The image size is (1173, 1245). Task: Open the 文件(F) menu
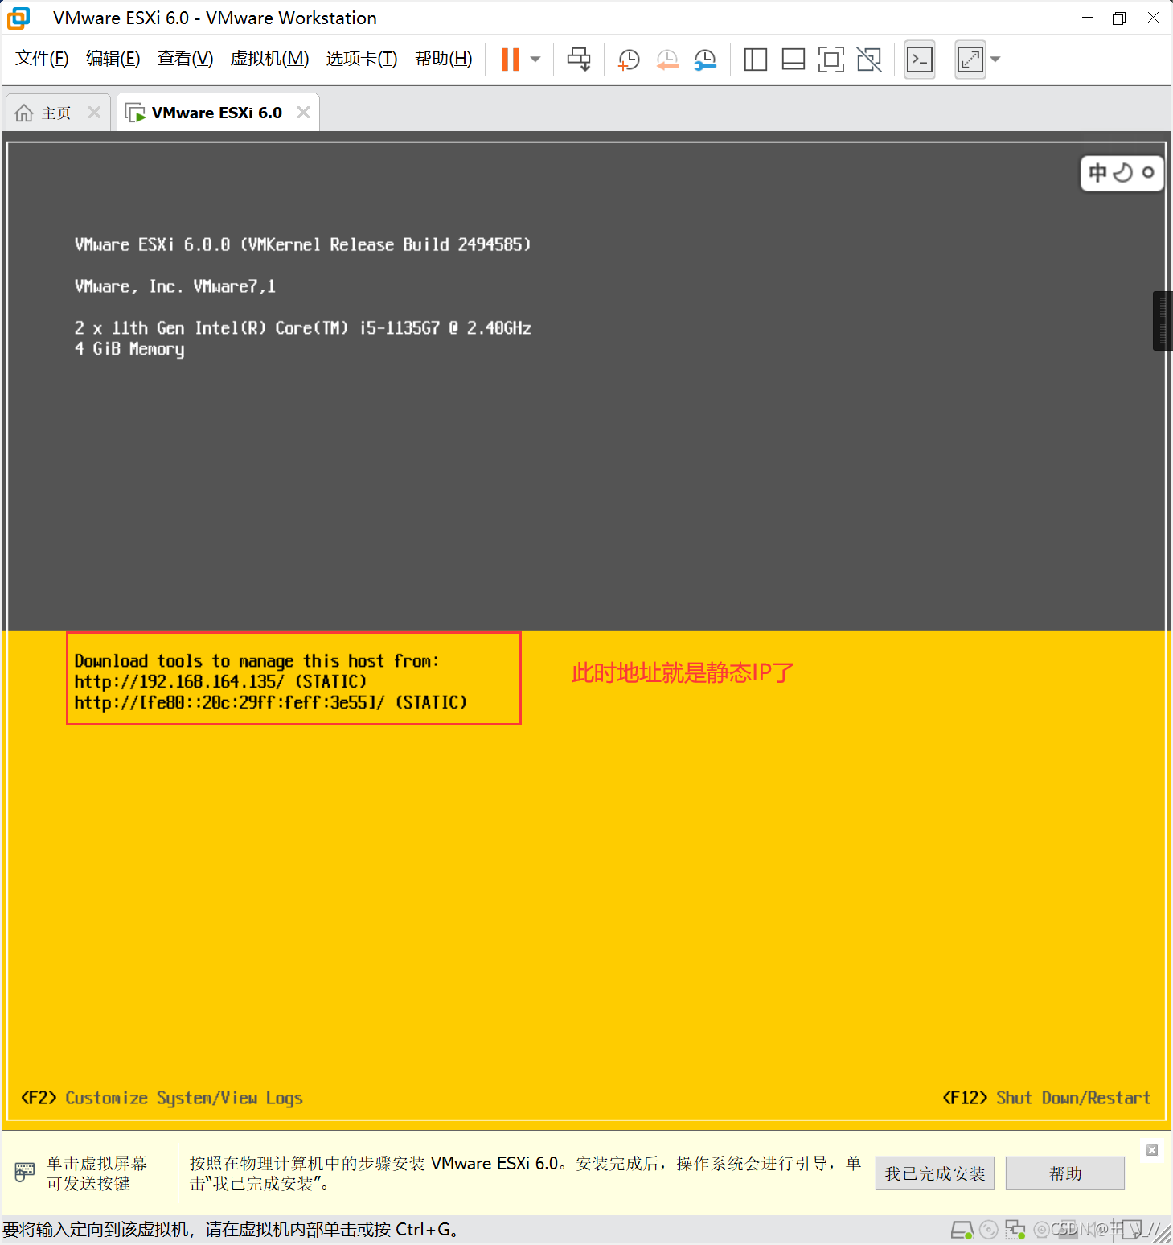(42, 59)
